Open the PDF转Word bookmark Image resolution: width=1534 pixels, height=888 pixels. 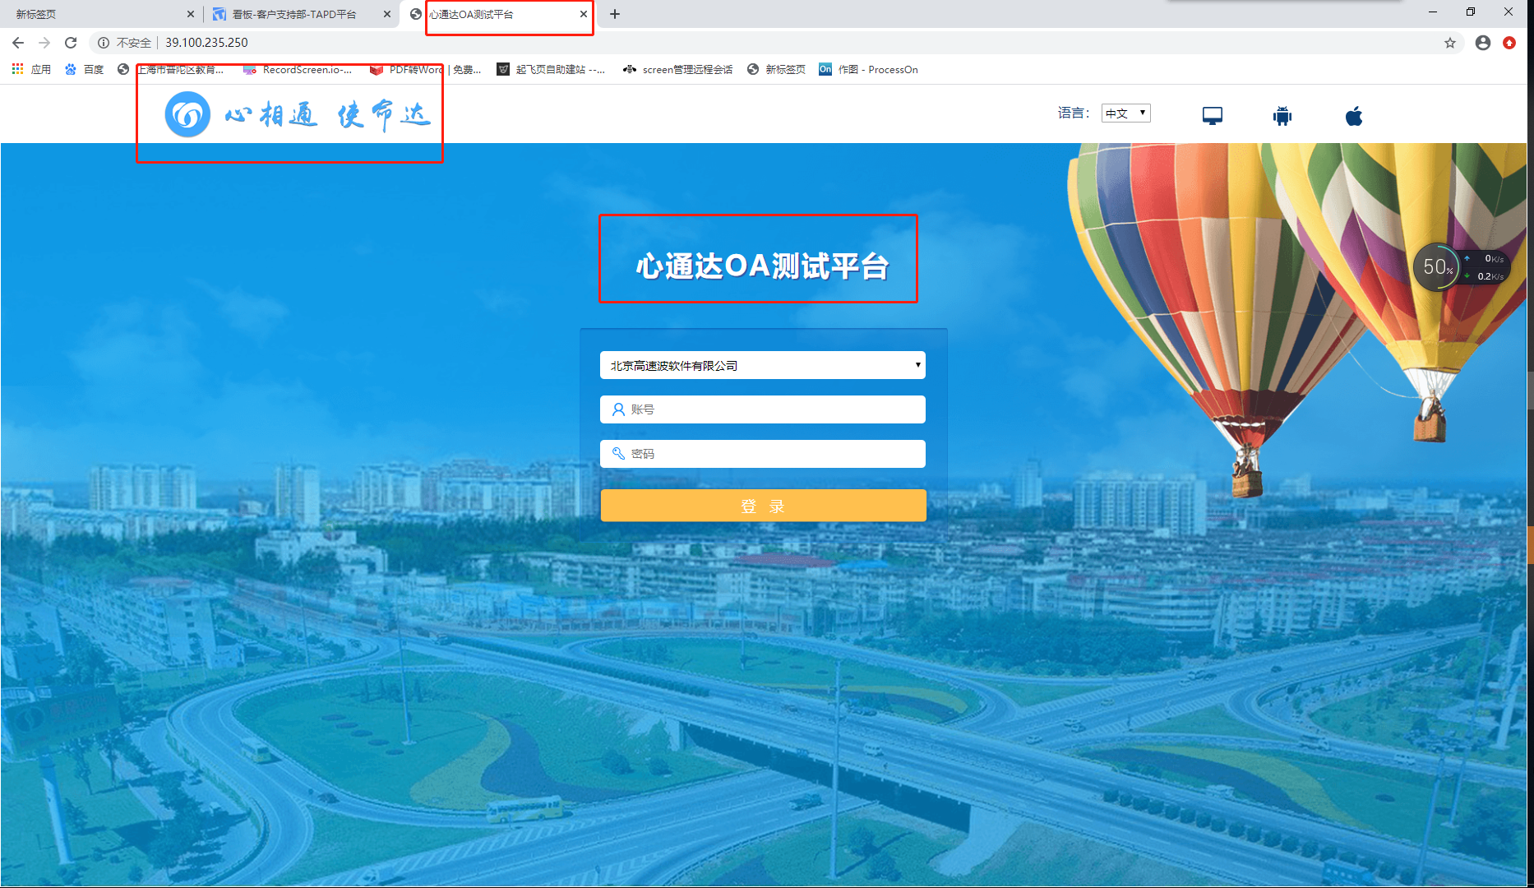[426, 70]
